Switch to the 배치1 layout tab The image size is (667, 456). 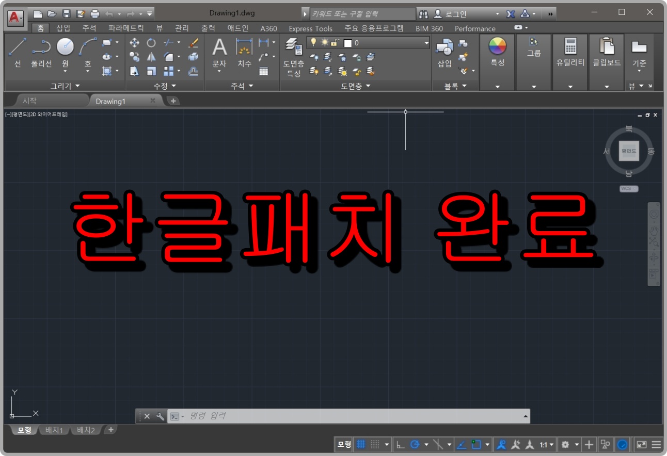pos(54,430)
